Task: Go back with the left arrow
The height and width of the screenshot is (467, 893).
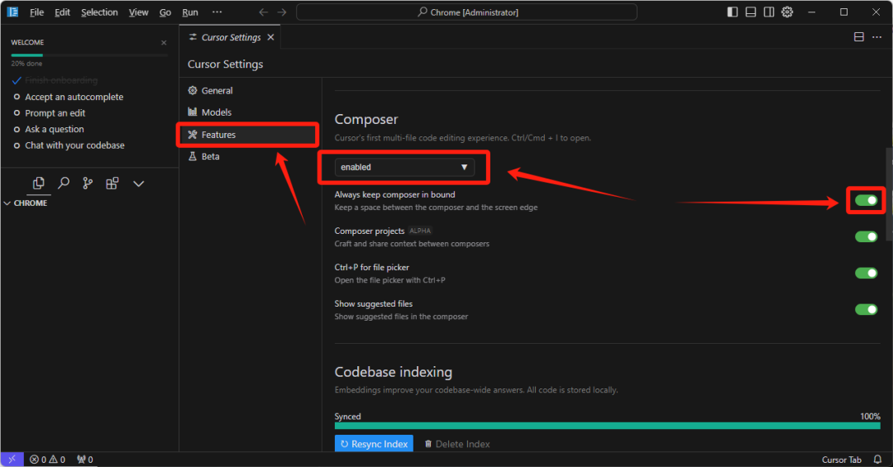Action: [263, 12]
